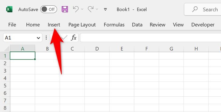Select the Developer tab

pyautogui.click(x=203, y=25)
